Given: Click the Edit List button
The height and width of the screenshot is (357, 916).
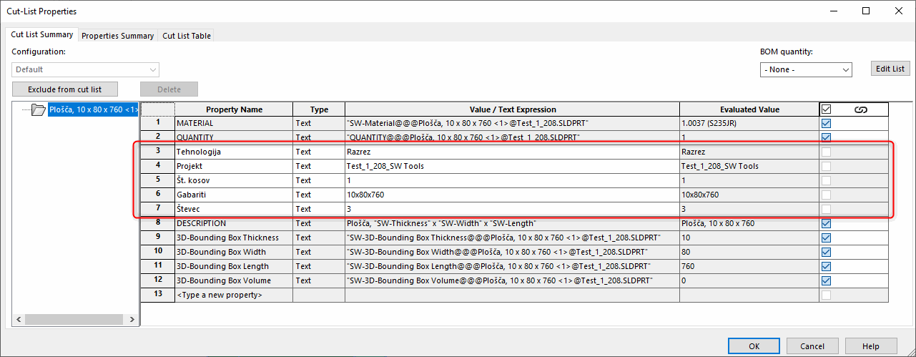Looking at the screenshot, I should [x=890, y=69].
